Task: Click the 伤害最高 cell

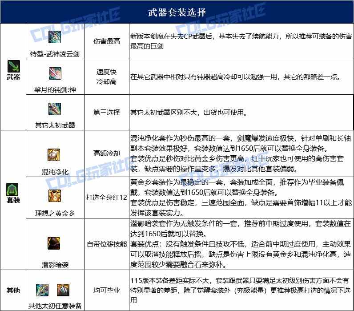Action: pyautogui.click(x=107, y=41)
